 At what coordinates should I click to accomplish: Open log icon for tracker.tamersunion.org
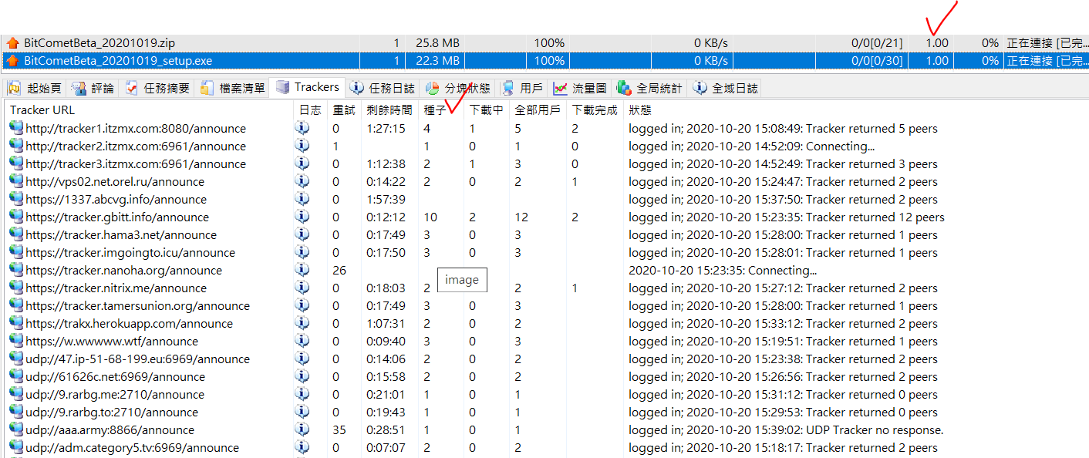pyautogui.click(x=302, y=305)
